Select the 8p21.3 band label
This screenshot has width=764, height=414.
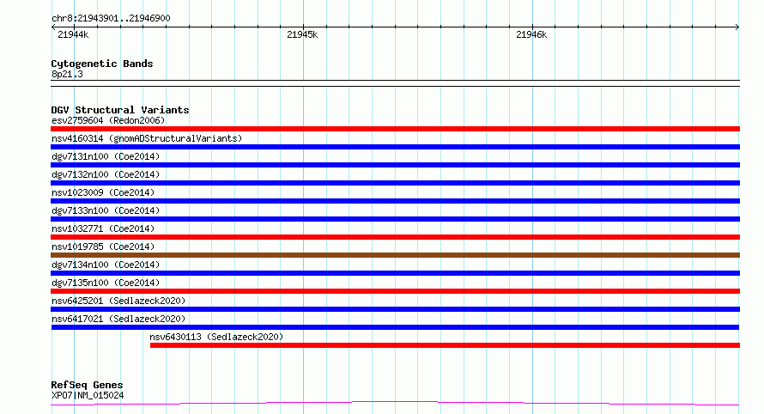pyautogui.click(x=67, y=74)
